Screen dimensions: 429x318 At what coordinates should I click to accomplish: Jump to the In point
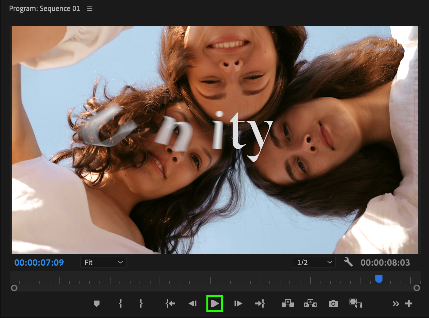(x=170, y=303)
